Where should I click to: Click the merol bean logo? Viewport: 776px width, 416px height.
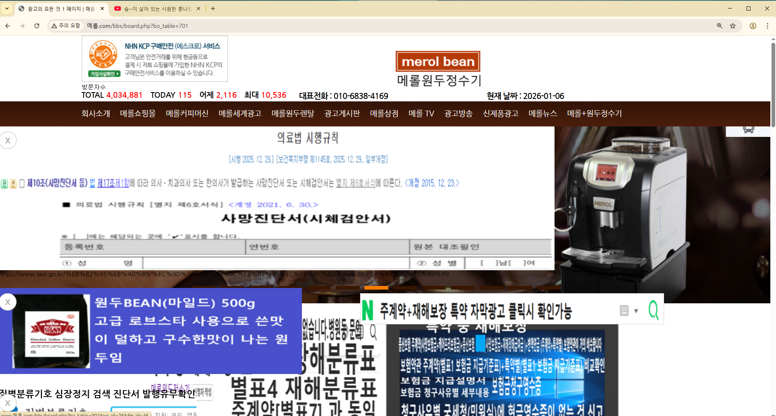coord(438,61)
